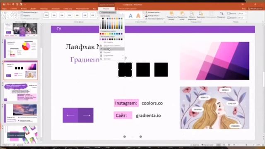The height and width of the screenshot is (149, 265).
Task: Open the Рецензирование ribbon tab
Action: 82,9
